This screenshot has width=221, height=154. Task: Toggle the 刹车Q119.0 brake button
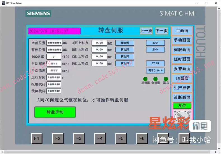pos(155,70)
